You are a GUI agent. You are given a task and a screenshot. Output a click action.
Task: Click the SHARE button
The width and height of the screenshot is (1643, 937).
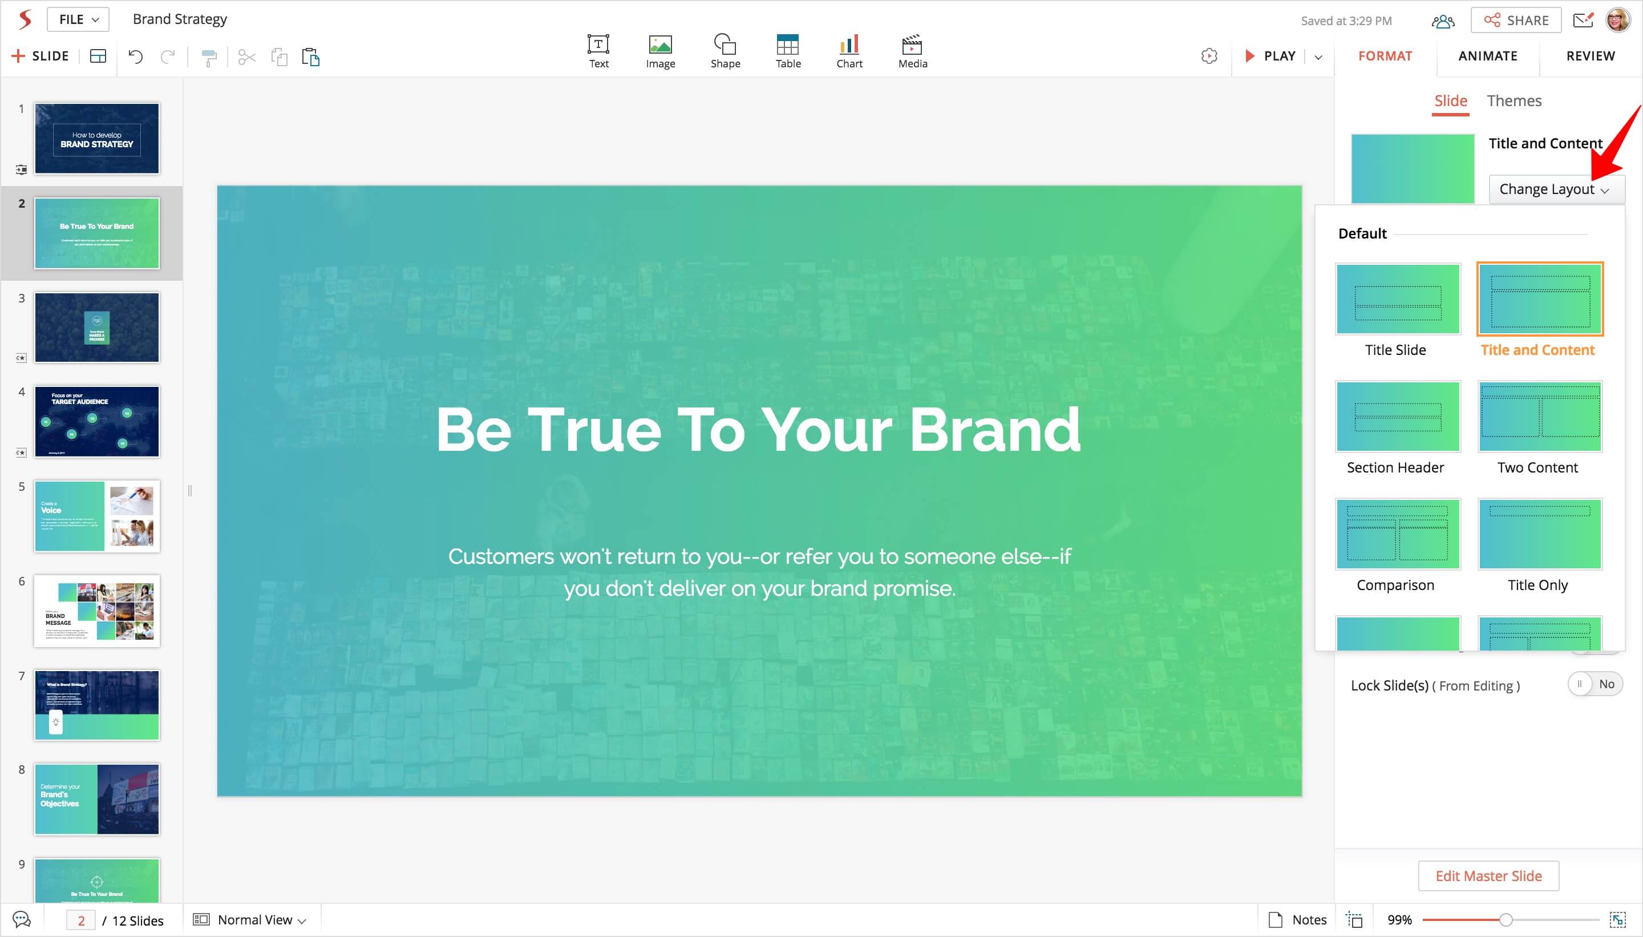1516,20
